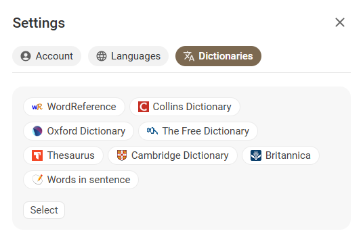The height and width of the screenshot is (248, 363).
Task: Click the Account person icon
Action: [26, 56]
